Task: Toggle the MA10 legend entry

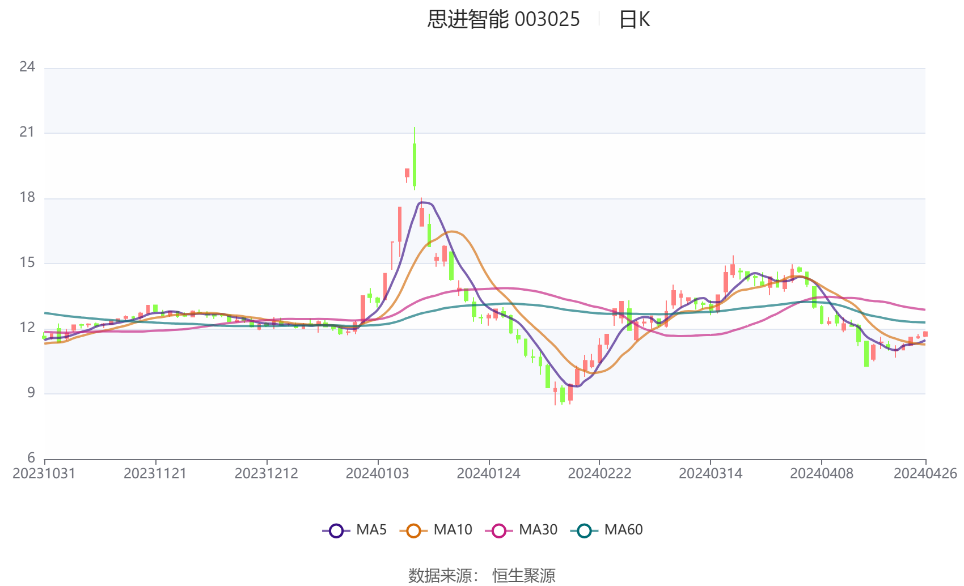Action: [436, 530]
